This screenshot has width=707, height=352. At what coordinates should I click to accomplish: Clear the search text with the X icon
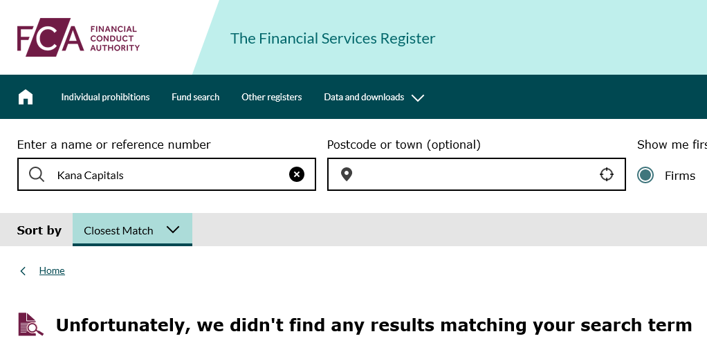(x=297, y=174)
